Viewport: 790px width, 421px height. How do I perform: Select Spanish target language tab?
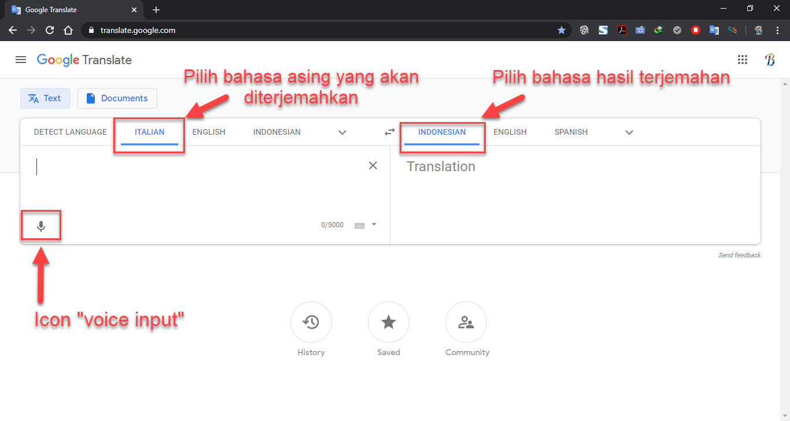coord(571,132)
